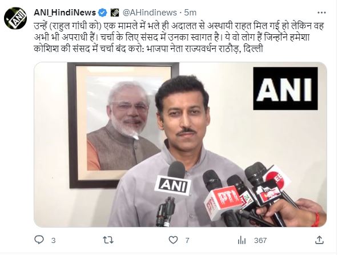The height and width of the screenshot is (255, 338).
Task: Share the tweet via upload icon
Action: pyautogui.click(x=319, y=240)
